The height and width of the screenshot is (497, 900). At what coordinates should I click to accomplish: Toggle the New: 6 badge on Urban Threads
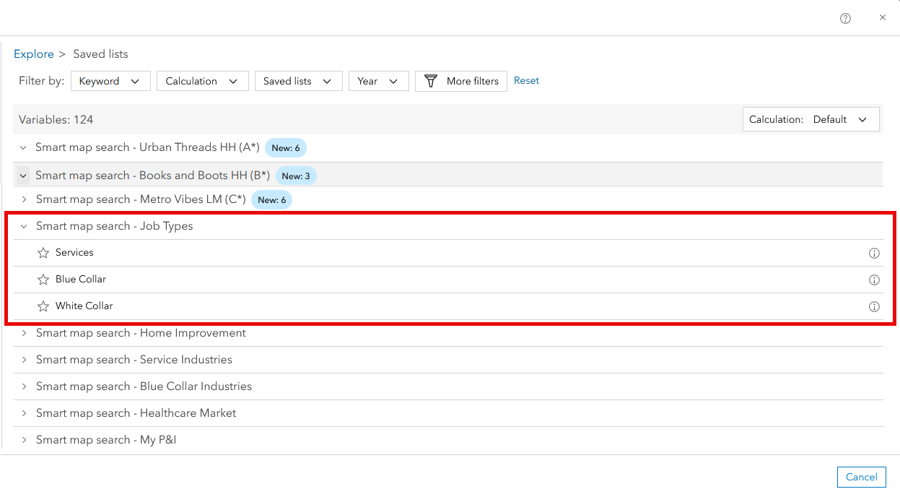pos(286,147)
